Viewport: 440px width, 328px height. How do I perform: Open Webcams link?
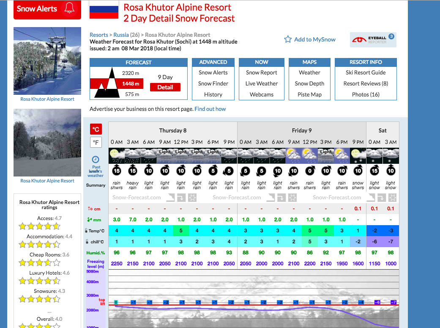pos(262,94)
